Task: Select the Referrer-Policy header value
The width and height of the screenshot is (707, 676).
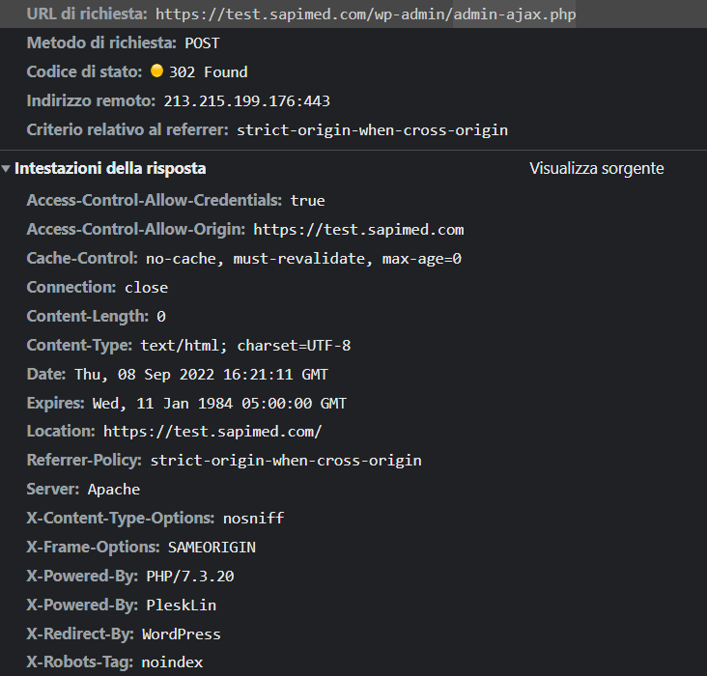Action: 286,461
